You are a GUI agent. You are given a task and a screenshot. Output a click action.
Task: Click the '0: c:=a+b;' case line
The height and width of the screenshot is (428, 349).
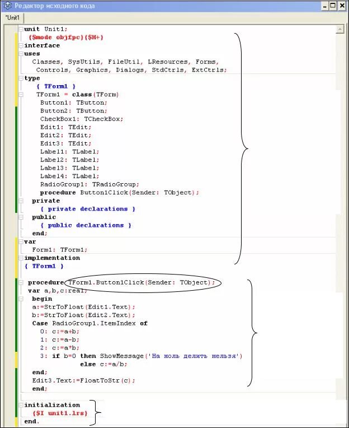click(60, 332)
